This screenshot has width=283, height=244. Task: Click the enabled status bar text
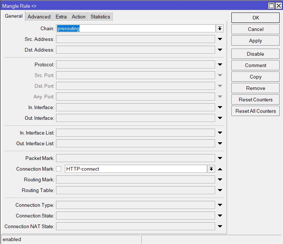(12, 239)
